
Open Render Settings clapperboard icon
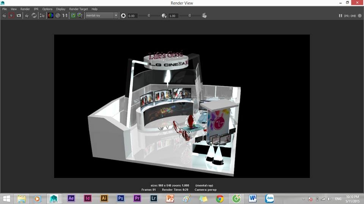(x=42, y=16)
